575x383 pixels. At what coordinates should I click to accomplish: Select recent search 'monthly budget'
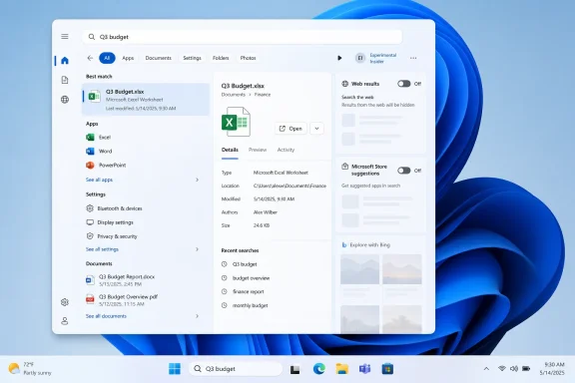[245, 305]
